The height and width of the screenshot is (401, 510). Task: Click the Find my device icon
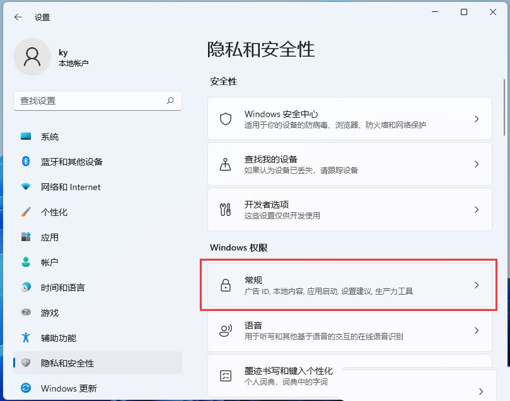click(226, 164)
